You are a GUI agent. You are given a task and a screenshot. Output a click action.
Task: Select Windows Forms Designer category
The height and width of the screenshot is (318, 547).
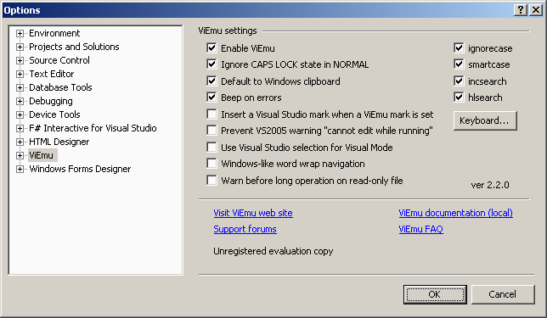point(80,169)
